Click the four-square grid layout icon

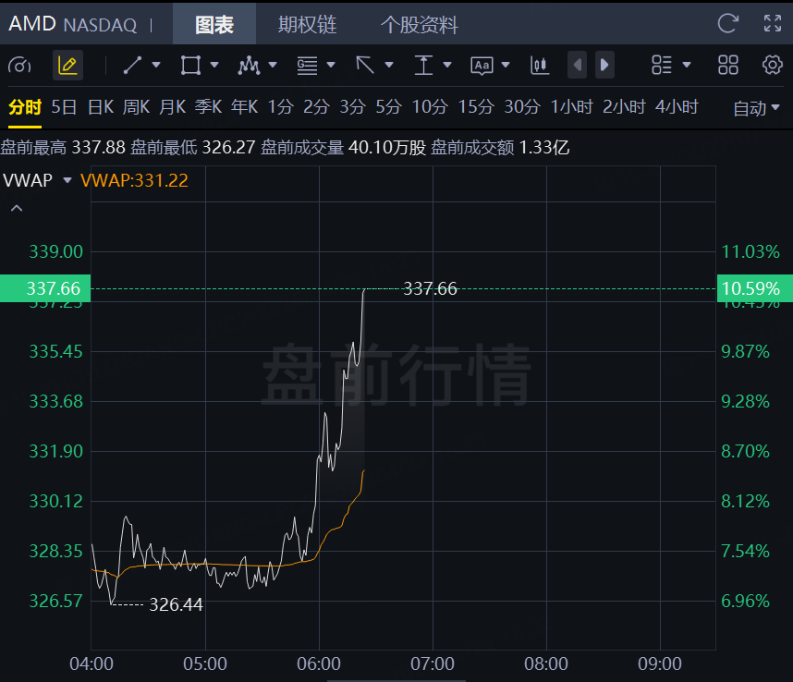(x=728, y=66)
